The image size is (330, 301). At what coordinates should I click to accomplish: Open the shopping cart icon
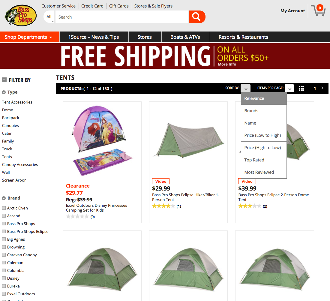(x=318, y=10)
